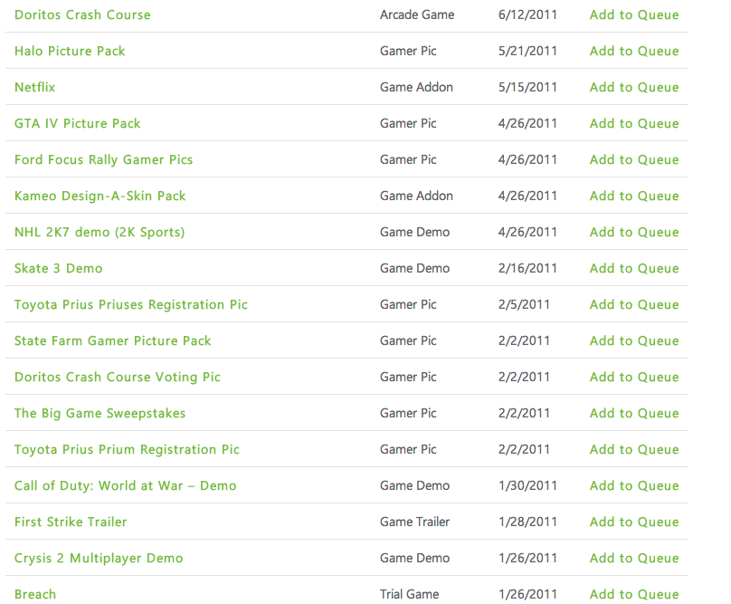
Task: Click the 1/30/2011 date cell
Action: pyautogui.click(x=527, y=486)
